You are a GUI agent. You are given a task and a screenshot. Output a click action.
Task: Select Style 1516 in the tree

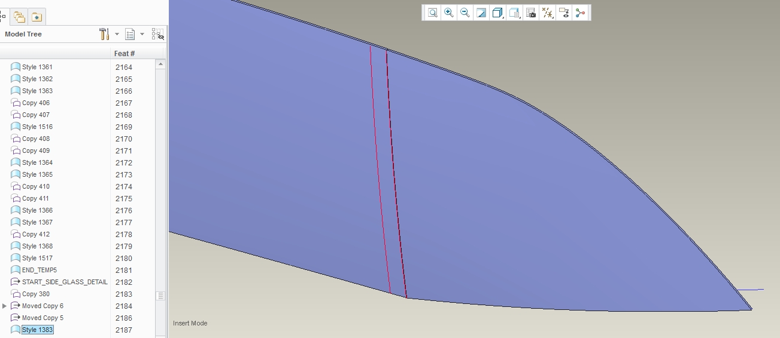(37, 127)
